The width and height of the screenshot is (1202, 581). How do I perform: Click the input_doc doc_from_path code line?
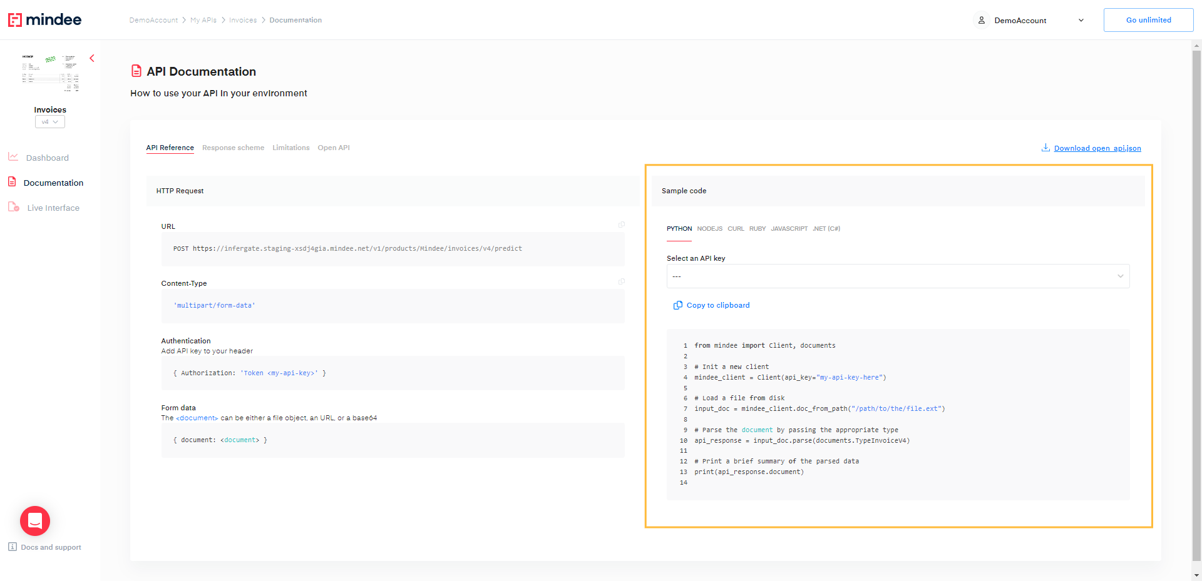coord(819,409)
